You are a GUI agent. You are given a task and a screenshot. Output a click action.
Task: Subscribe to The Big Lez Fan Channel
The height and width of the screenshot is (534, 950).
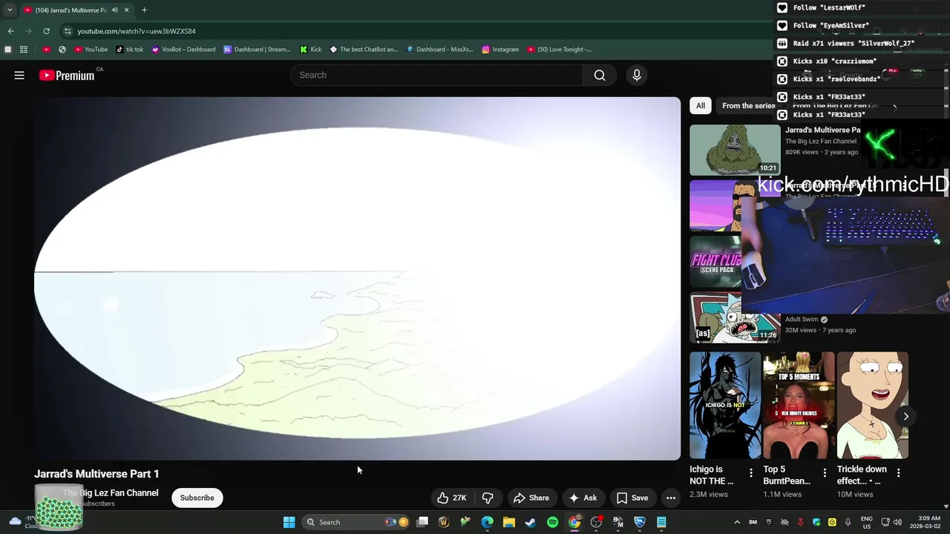click(x=197, y=498)
